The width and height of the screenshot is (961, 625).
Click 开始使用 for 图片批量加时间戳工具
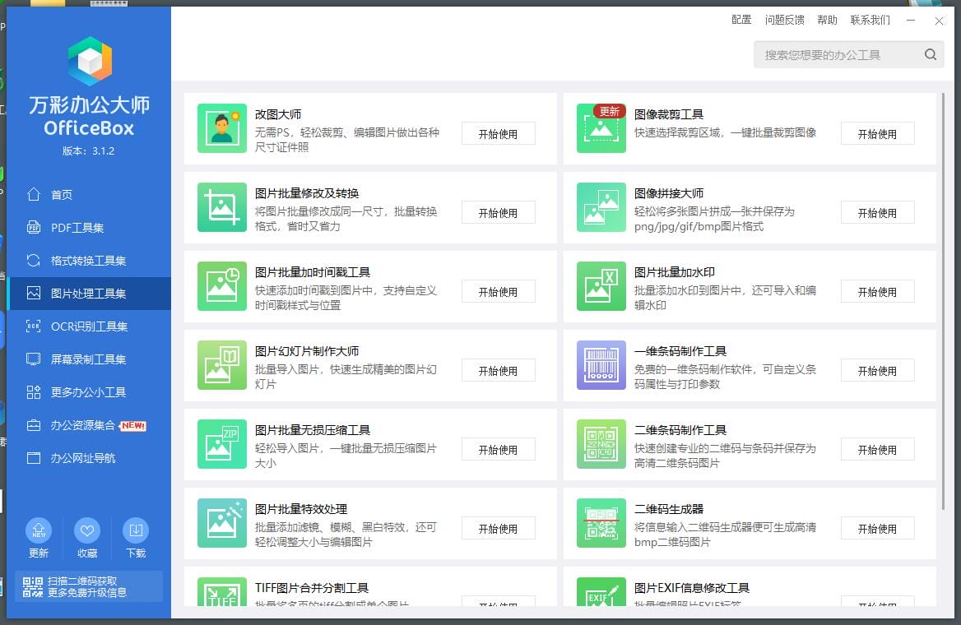[x=499, y=292]
